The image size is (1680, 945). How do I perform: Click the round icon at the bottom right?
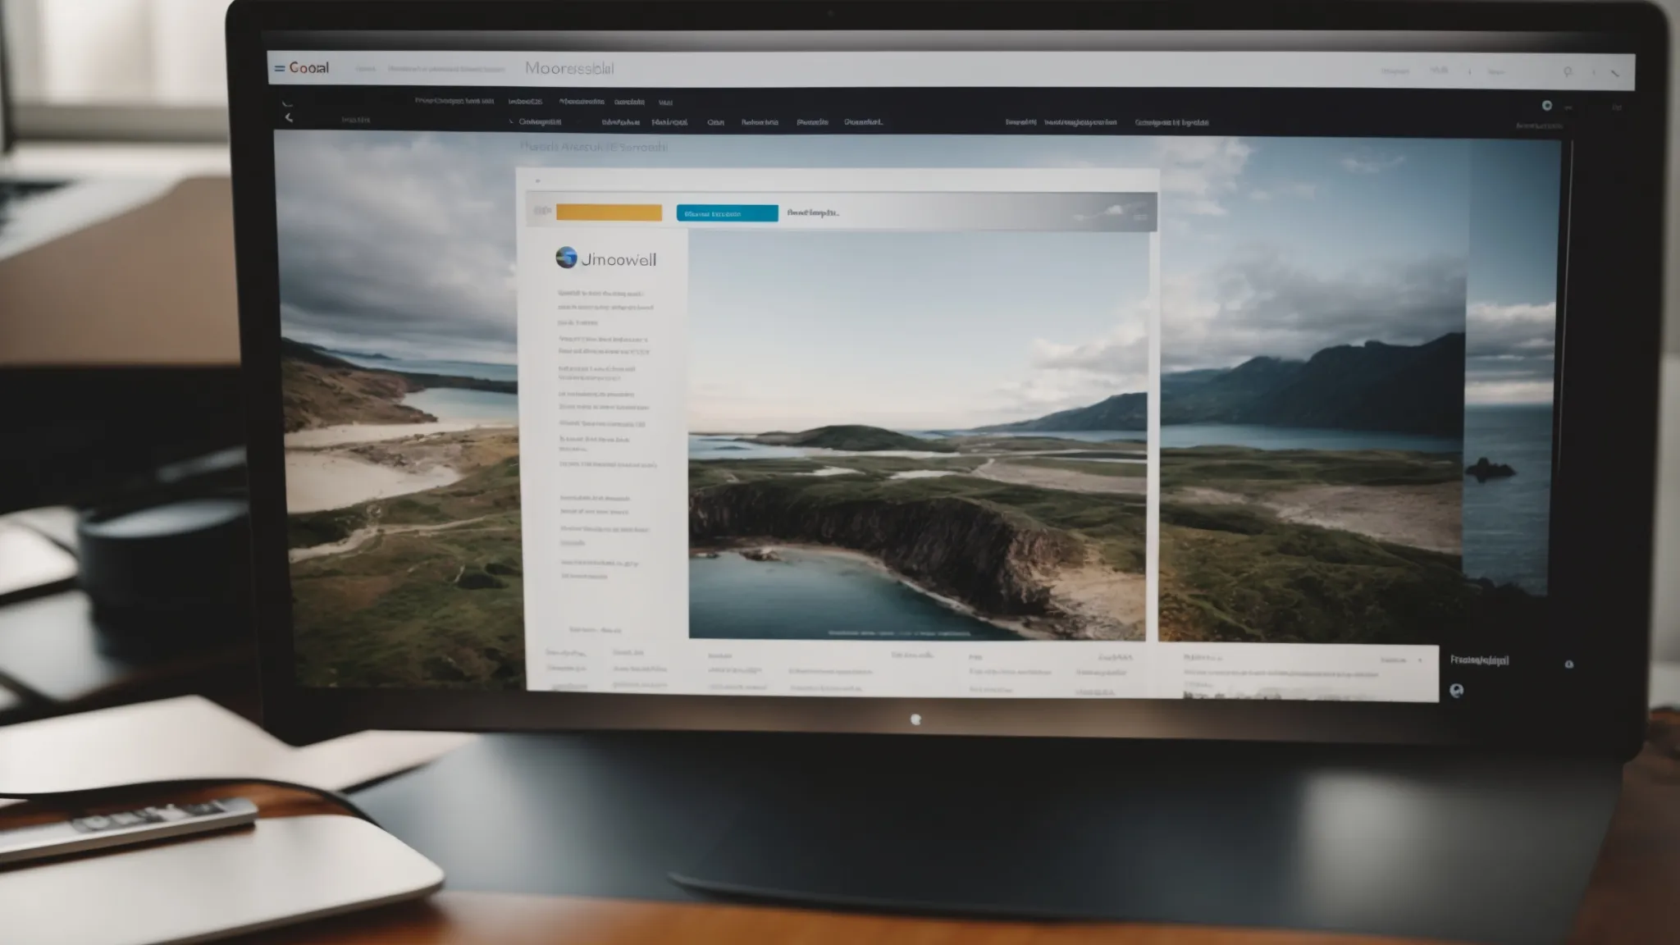coord(1456,691)
